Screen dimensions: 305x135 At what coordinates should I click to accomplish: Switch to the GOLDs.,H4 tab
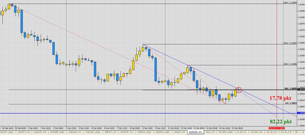tap(179, 132)
